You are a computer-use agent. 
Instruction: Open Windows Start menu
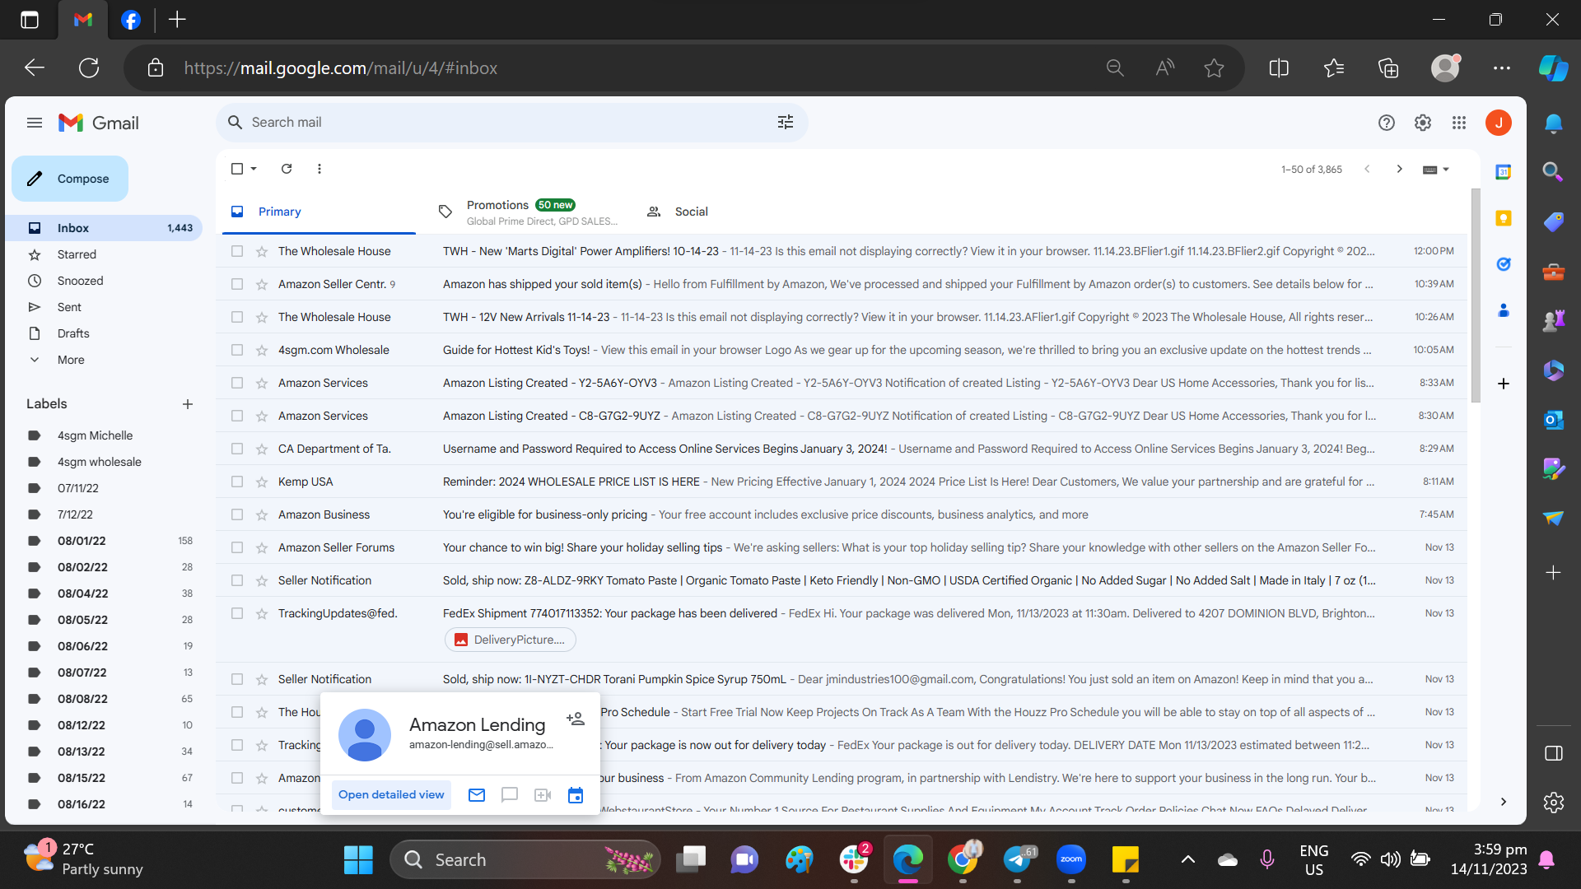click(358, 859)
